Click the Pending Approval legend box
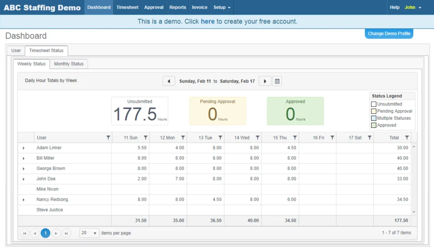This screenshot has width=434, height=249. pyautogui.click(x=374, y=111)
